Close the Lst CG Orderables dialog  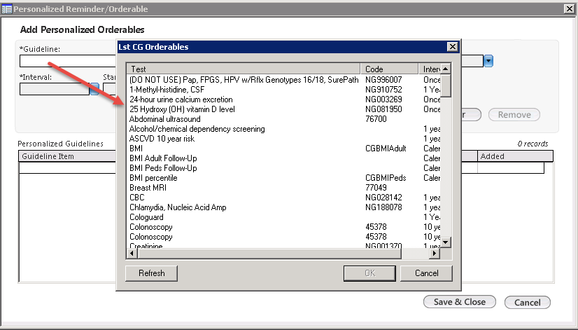click(x=452, y=47)
